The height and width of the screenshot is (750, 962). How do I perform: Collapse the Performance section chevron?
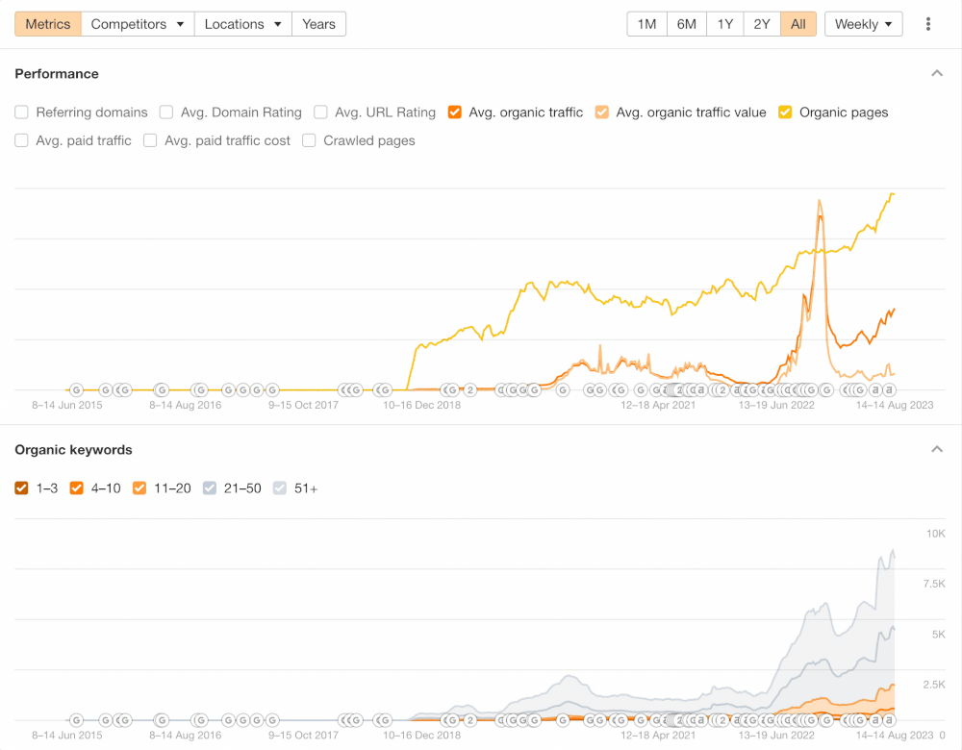tap(937, 74)
